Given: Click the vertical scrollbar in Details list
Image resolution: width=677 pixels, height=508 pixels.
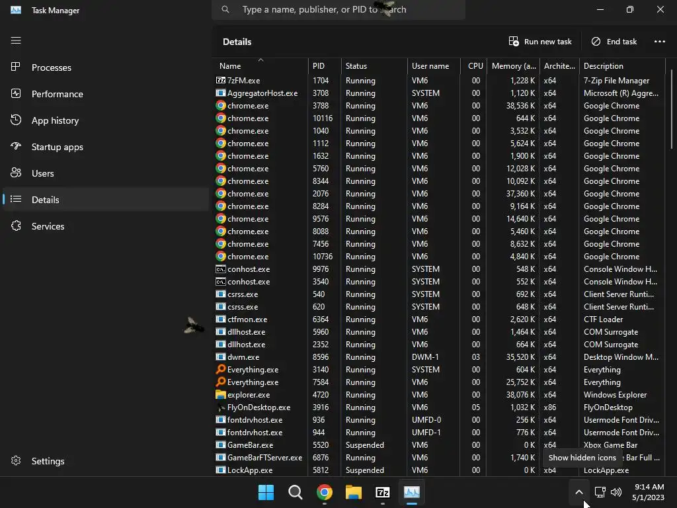Looking at the screenshot, I should [672, 110].
